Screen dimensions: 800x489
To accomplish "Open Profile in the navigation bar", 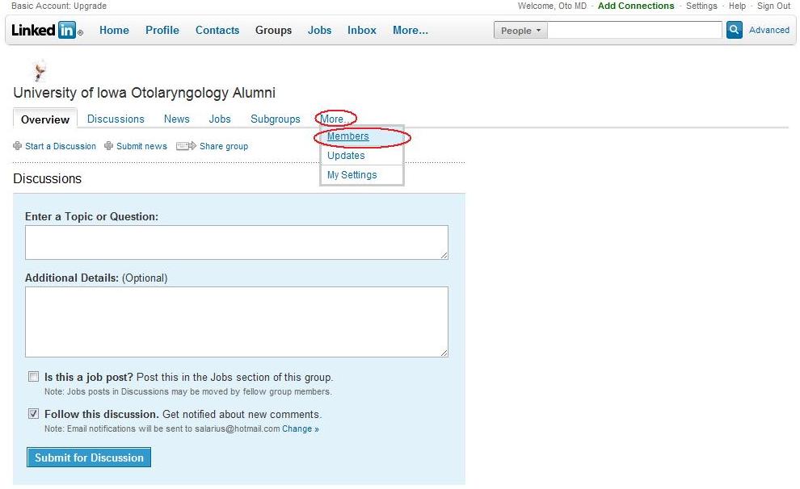I will tap(162, 30).
